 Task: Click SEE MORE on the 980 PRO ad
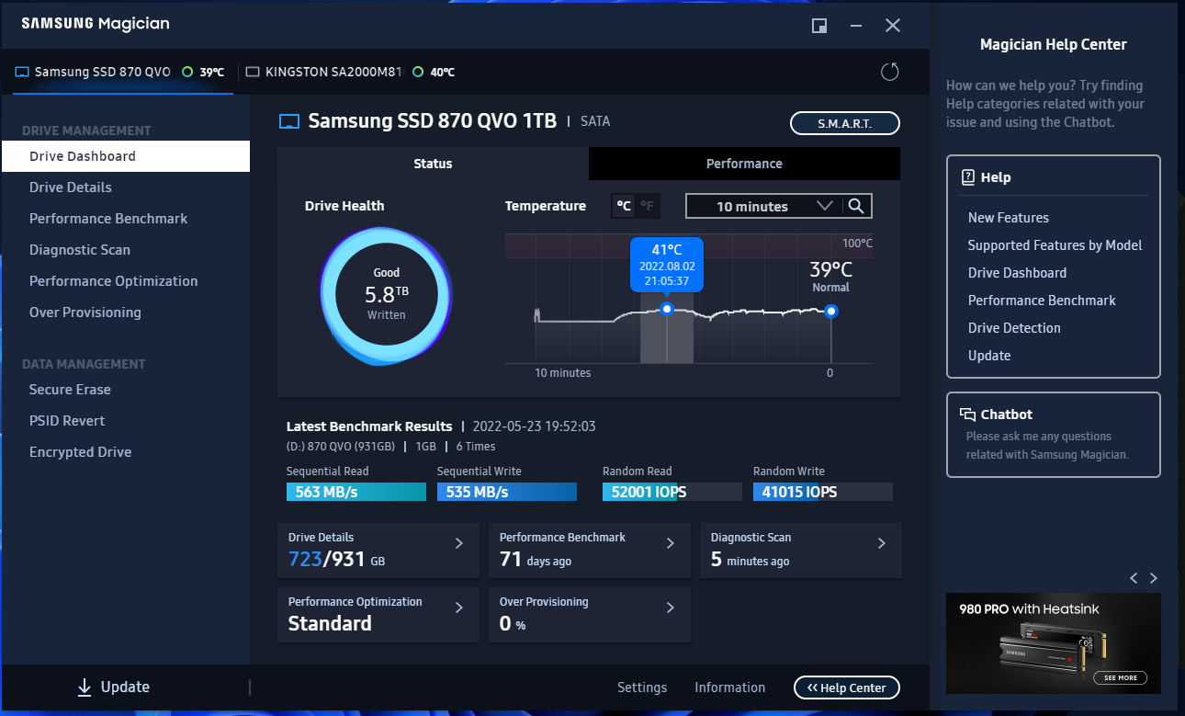1121,677
